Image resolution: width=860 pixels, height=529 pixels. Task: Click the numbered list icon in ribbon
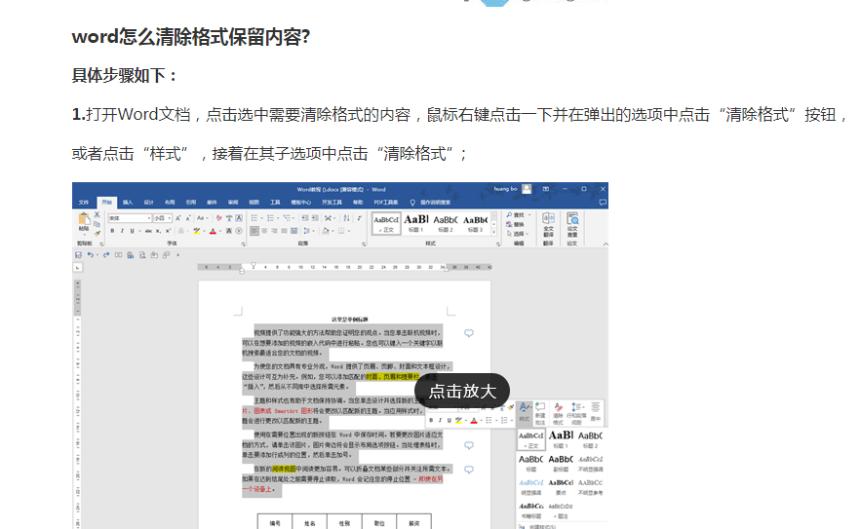(270, 217)
